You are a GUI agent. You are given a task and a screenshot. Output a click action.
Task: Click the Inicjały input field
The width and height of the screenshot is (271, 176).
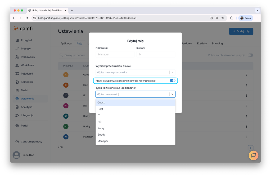pyautogui.click(x=155, y=54)
